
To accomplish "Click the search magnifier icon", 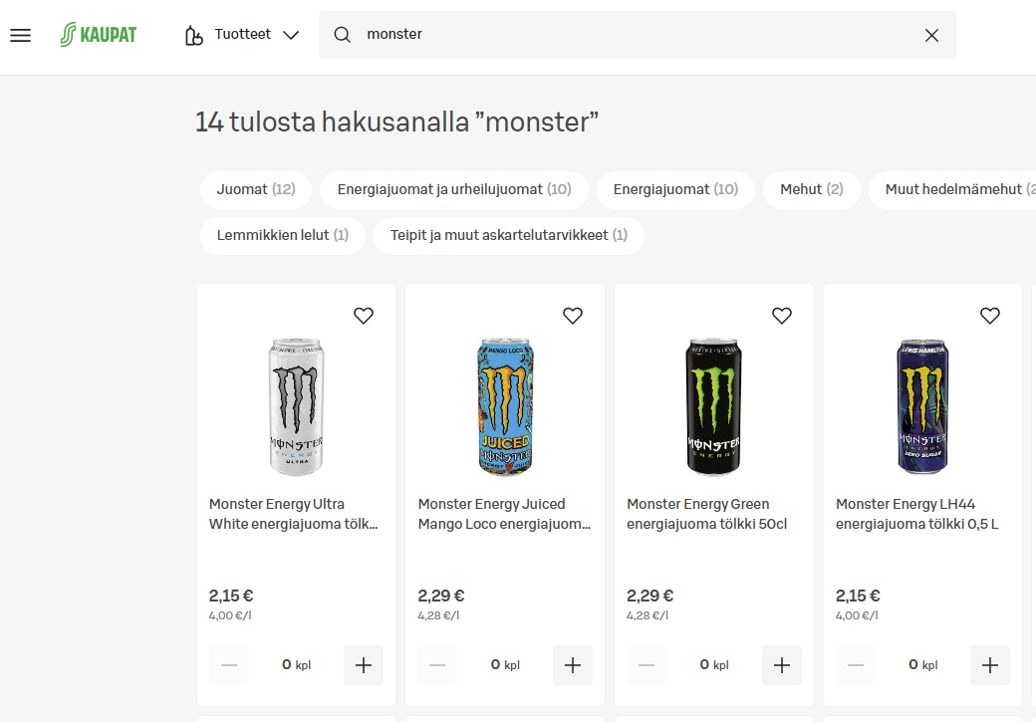I will click(x=342, y=36).
